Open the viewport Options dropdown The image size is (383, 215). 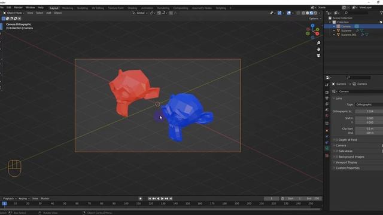click(315, 19)
